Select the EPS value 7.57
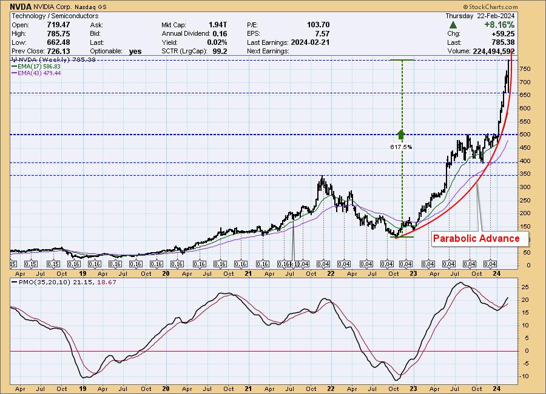546x394 pixels. (x=322, y=34)
